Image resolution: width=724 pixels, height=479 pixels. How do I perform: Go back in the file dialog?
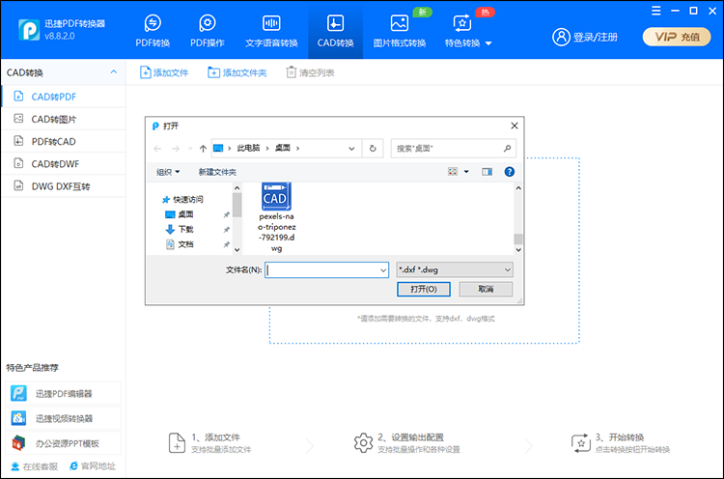[157, 149]
